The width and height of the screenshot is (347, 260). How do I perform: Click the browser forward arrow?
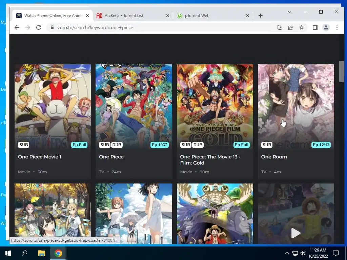click(28, 27)
